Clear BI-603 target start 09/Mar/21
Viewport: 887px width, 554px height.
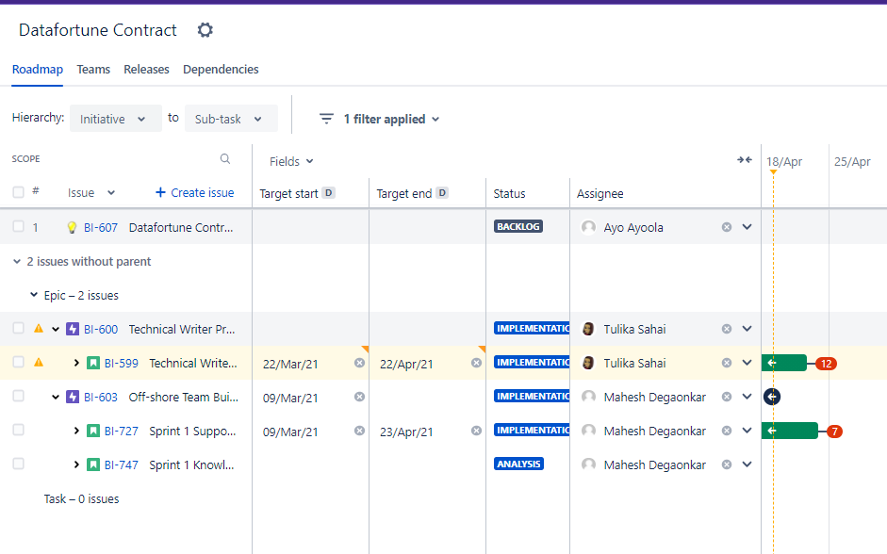pyautogui.click(x=359, y=397)
